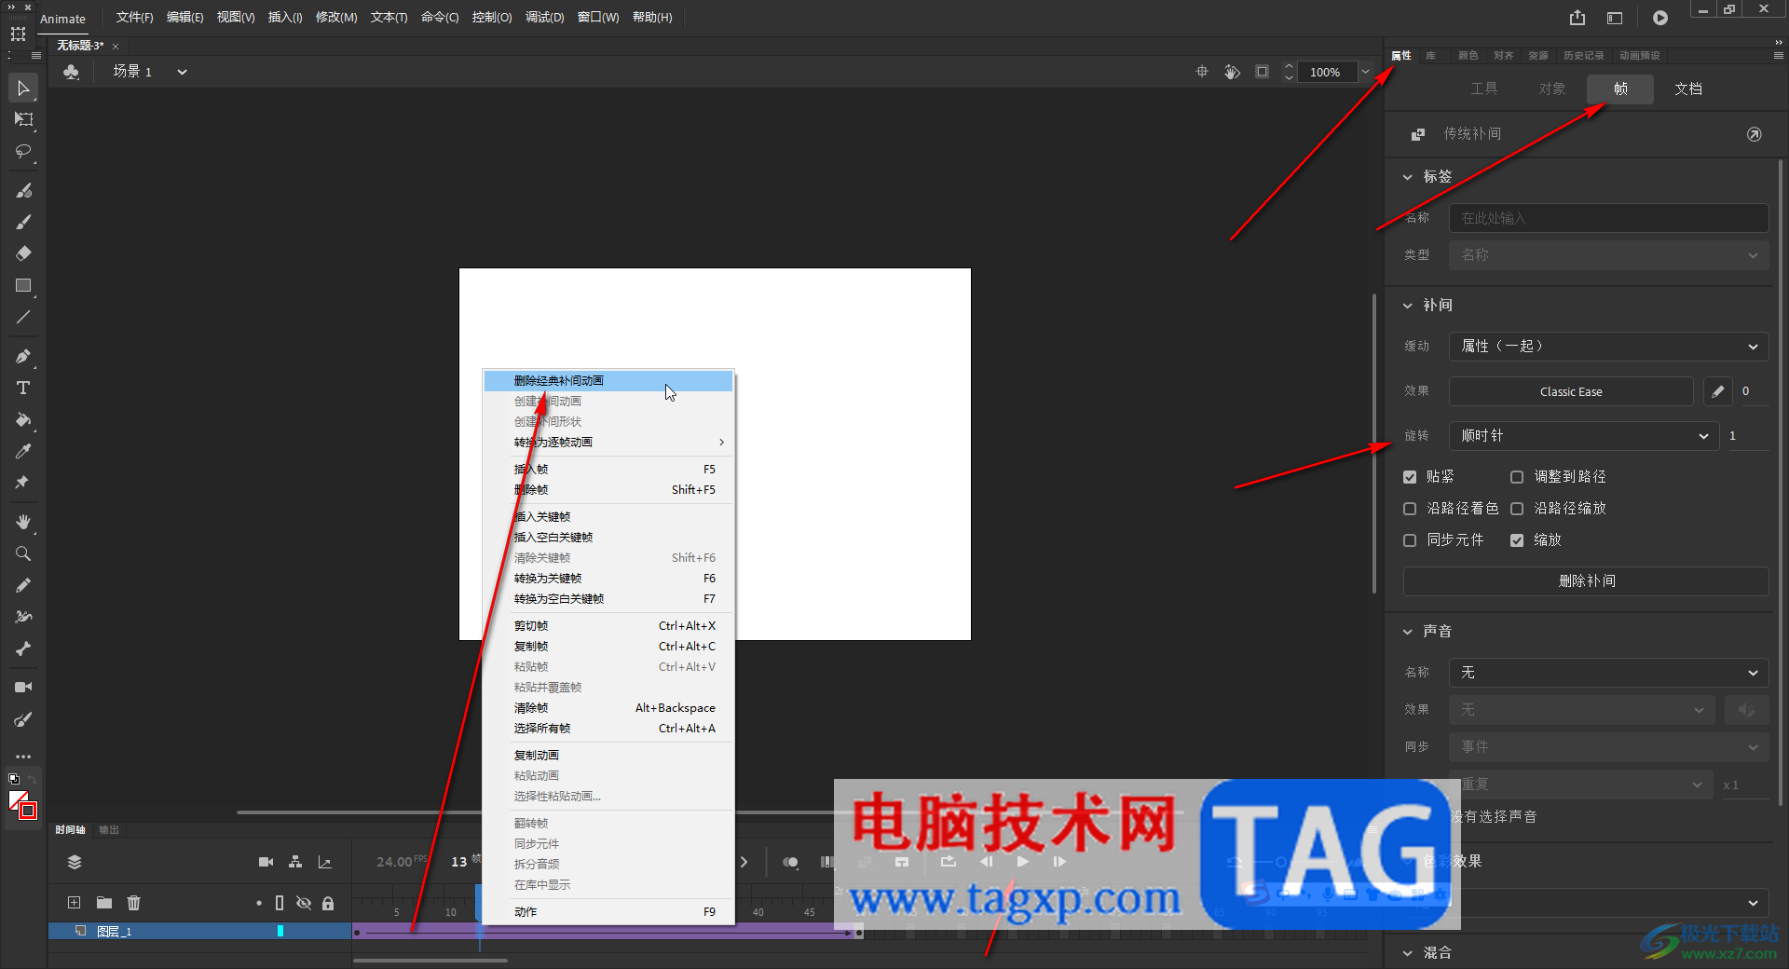Switch to the 输出 panel tab

pos(109,830)
